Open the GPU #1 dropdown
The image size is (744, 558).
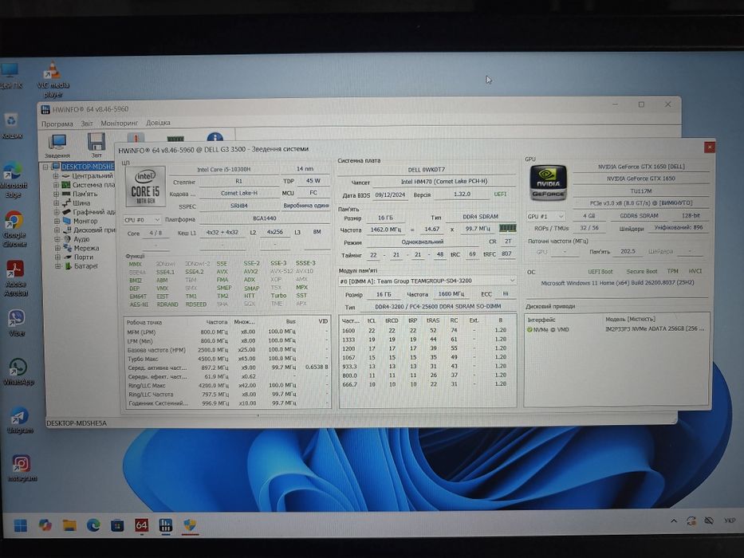click(545, 216)
